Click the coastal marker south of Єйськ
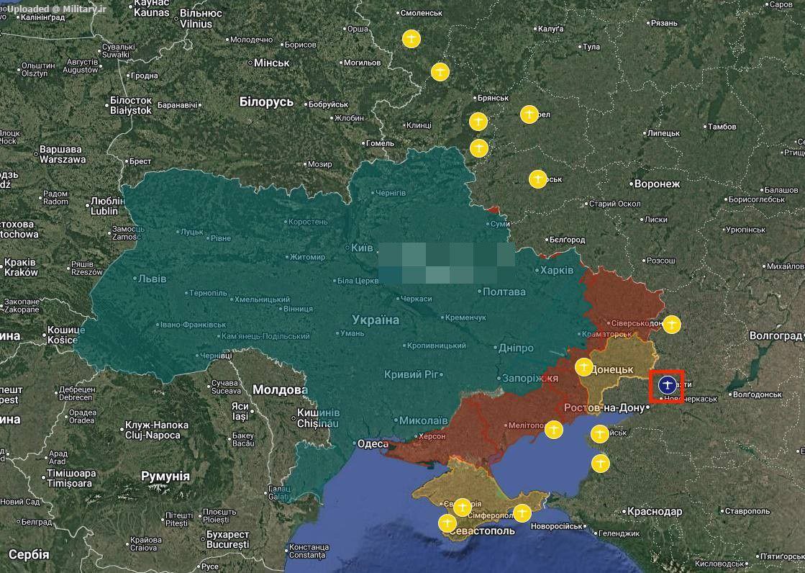The image size is (805, 573). 600,462
